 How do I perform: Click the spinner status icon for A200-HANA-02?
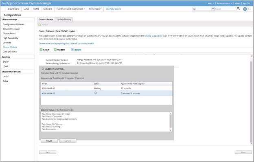pos(95,93)
